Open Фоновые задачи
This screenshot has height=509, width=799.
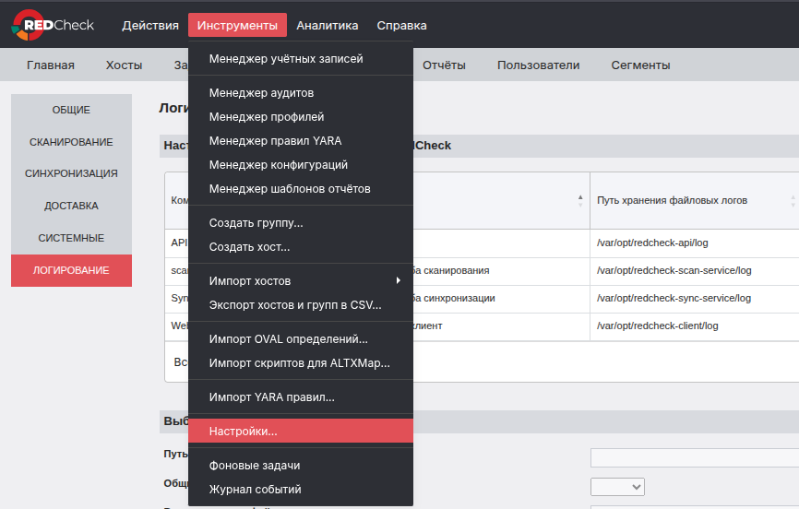point(301,465)
